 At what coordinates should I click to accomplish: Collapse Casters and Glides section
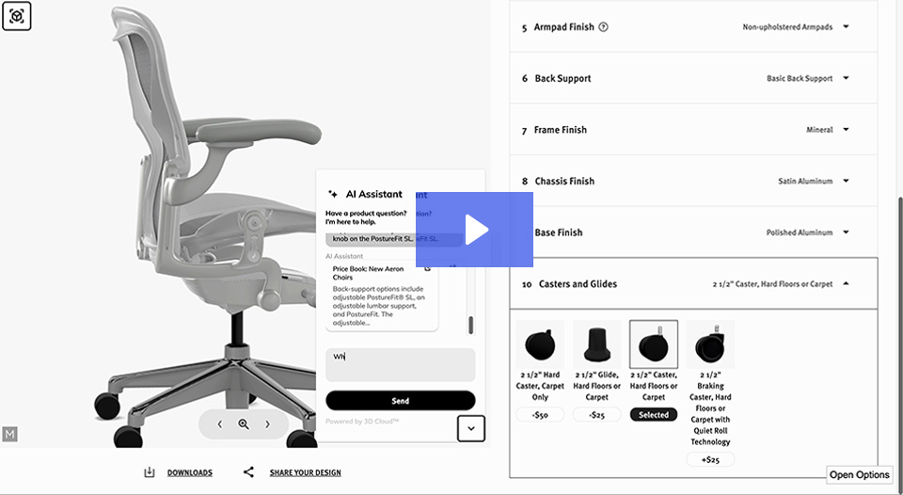(x=846, y=283)
